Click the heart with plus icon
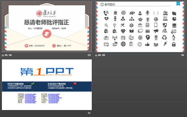Screen dimensions: 187x117 [x=106, y=19]
